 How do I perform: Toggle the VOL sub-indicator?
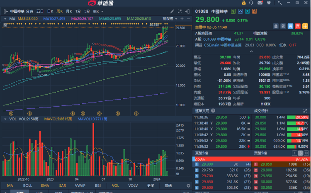tap(115, 186)
